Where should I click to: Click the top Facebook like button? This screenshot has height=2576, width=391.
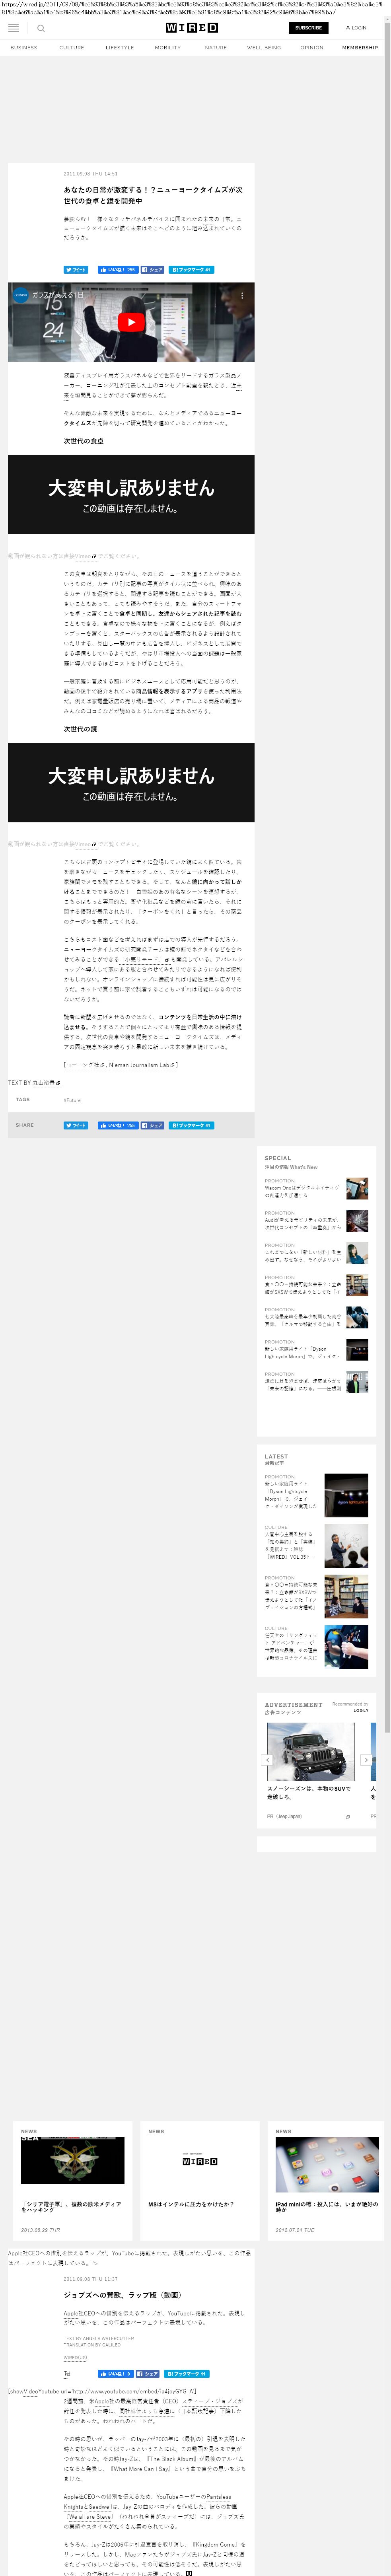(117, 269)
